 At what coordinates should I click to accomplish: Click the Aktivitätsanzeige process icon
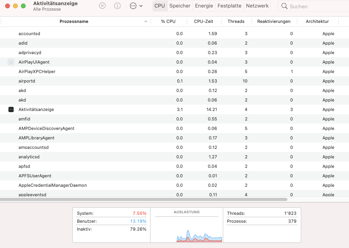[x=11, y=109]
